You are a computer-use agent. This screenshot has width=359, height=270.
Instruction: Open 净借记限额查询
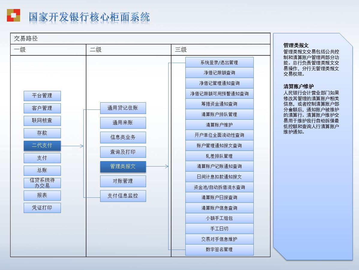pyautogui.click(x=219, y=73)
